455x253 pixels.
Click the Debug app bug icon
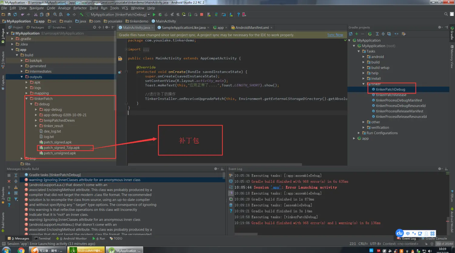coord(160,15)
